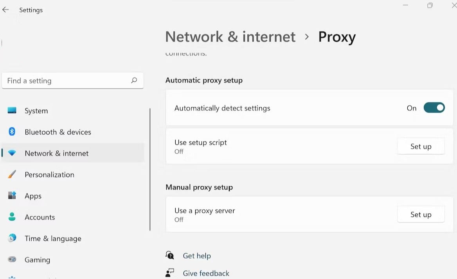Open Bluetooth & devices settings page

point(58,132)
